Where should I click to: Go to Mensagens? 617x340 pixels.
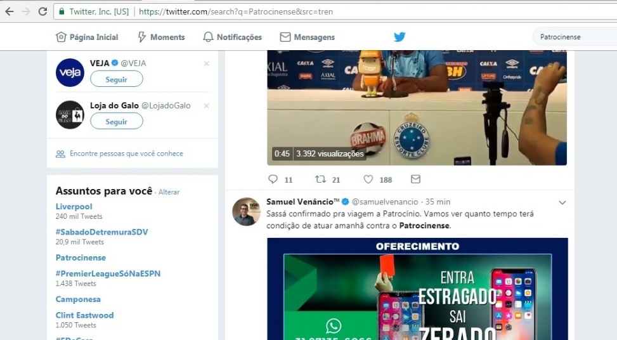coord(308,37)
